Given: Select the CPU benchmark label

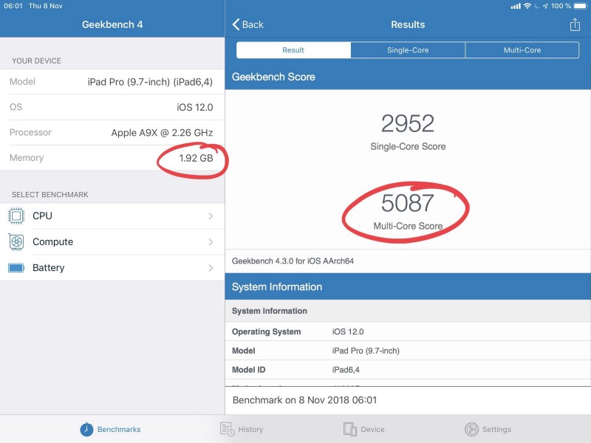Looking at the screenshot, I should (42, 216).
